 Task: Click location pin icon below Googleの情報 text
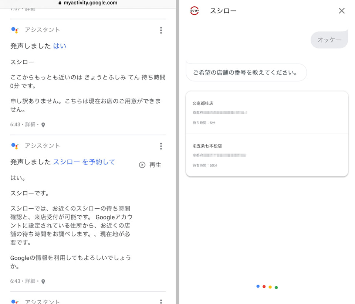click(x=43, y=281)
